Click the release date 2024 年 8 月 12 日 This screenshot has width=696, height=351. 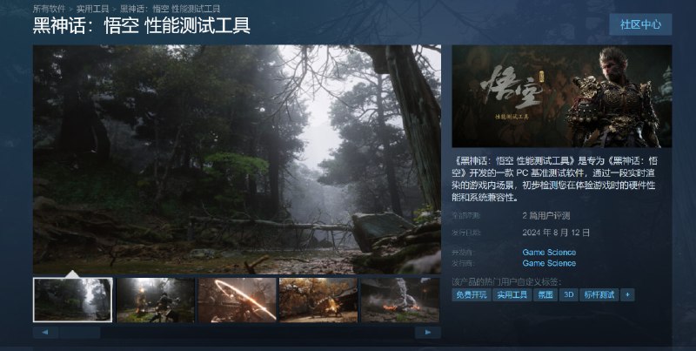(x=556, y=233)
